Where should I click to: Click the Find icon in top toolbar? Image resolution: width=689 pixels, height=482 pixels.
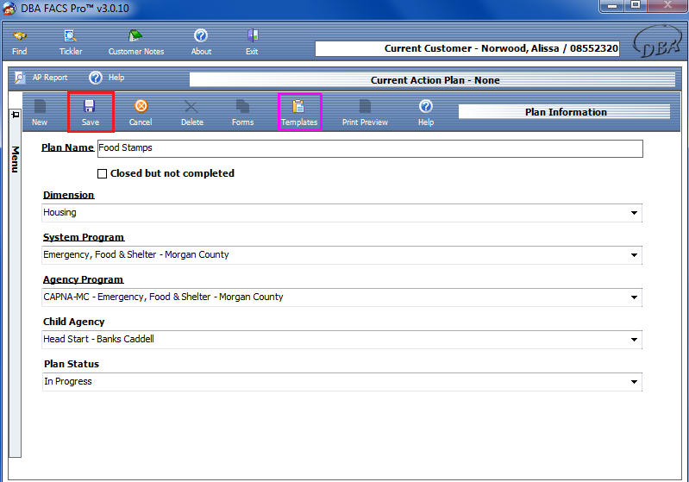(x=19, y=41)
